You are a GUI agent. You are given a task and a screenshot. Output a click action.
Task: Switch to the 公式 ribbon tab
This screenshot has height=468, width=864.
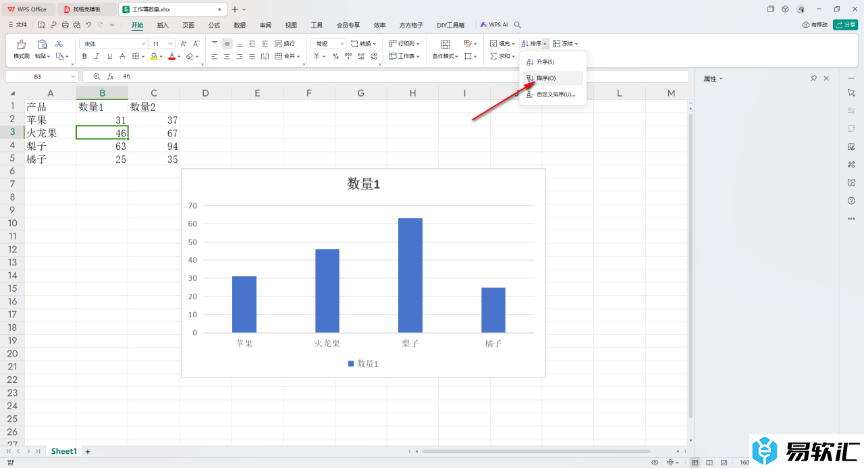(x=214, y=25)
